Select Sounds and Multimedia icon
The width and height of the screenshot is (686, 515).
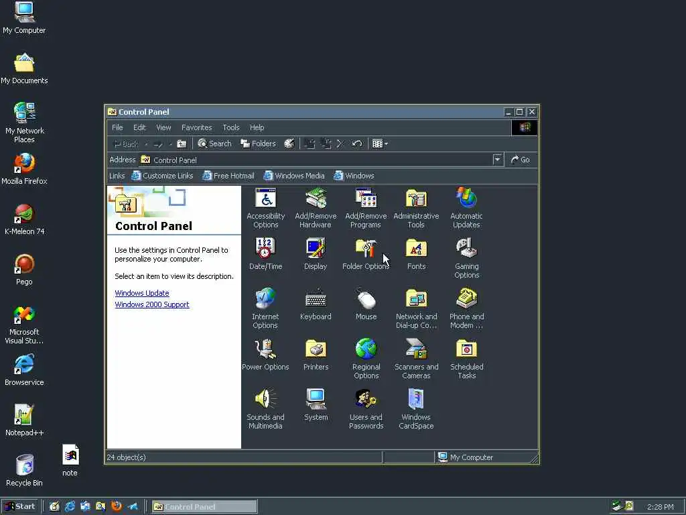265,410
